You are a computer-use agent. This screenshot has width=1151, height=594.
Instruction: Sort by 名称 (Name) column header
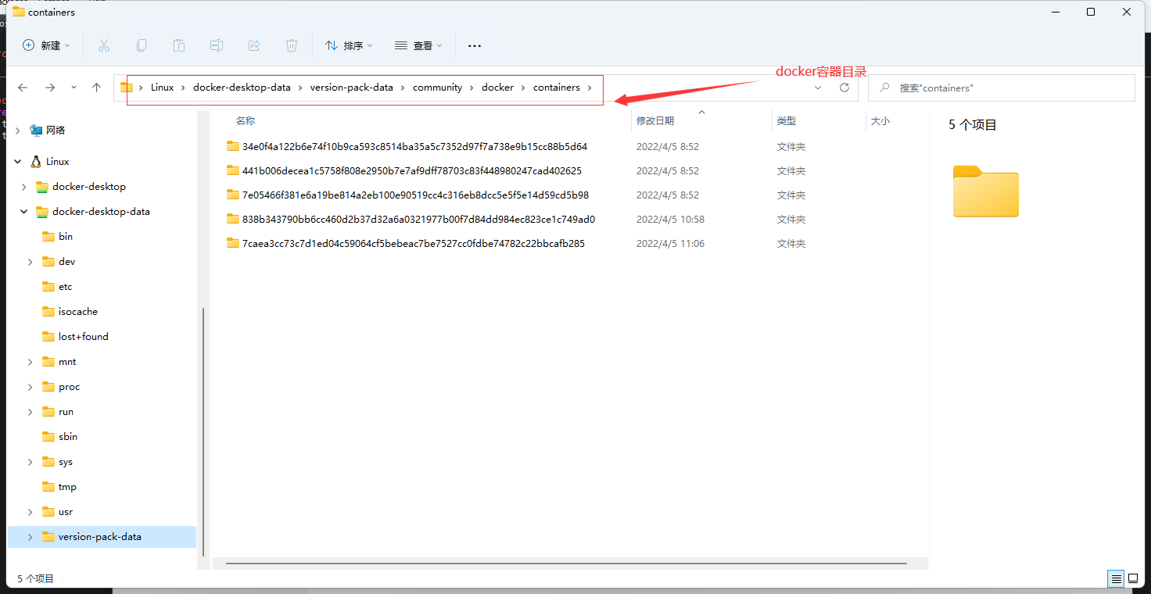click(x=246, y=121)
